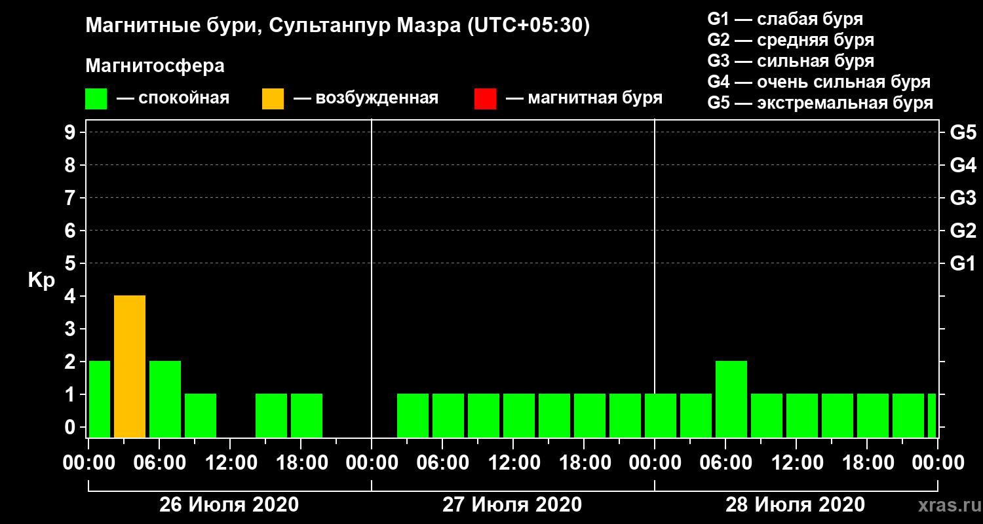Select the Kp 2 green bar on 28 Июля
Viewport: 983px width, 524px height.
coord(731,400)
